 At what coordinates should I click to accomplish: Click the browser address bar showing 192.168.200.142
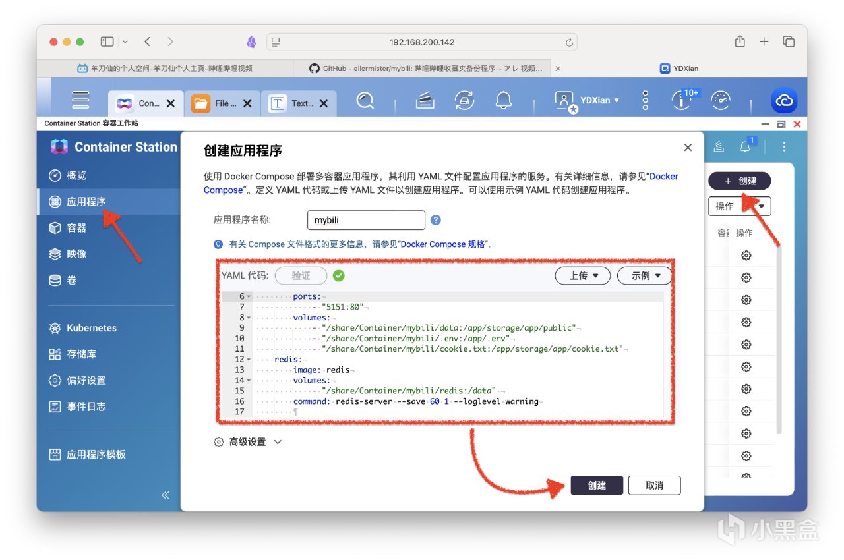tap(422, 42)
